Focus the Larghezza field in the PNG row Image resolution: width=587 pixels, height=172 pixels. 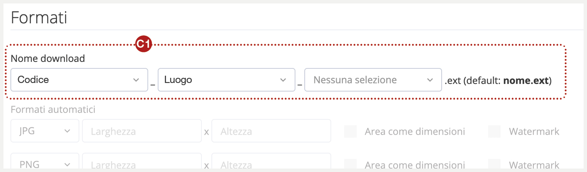point(141,165)
